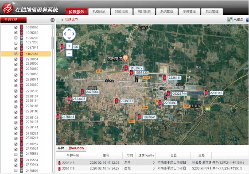
Task: Select vehicle marker 1097641 on map
Action: pos(139,117)
